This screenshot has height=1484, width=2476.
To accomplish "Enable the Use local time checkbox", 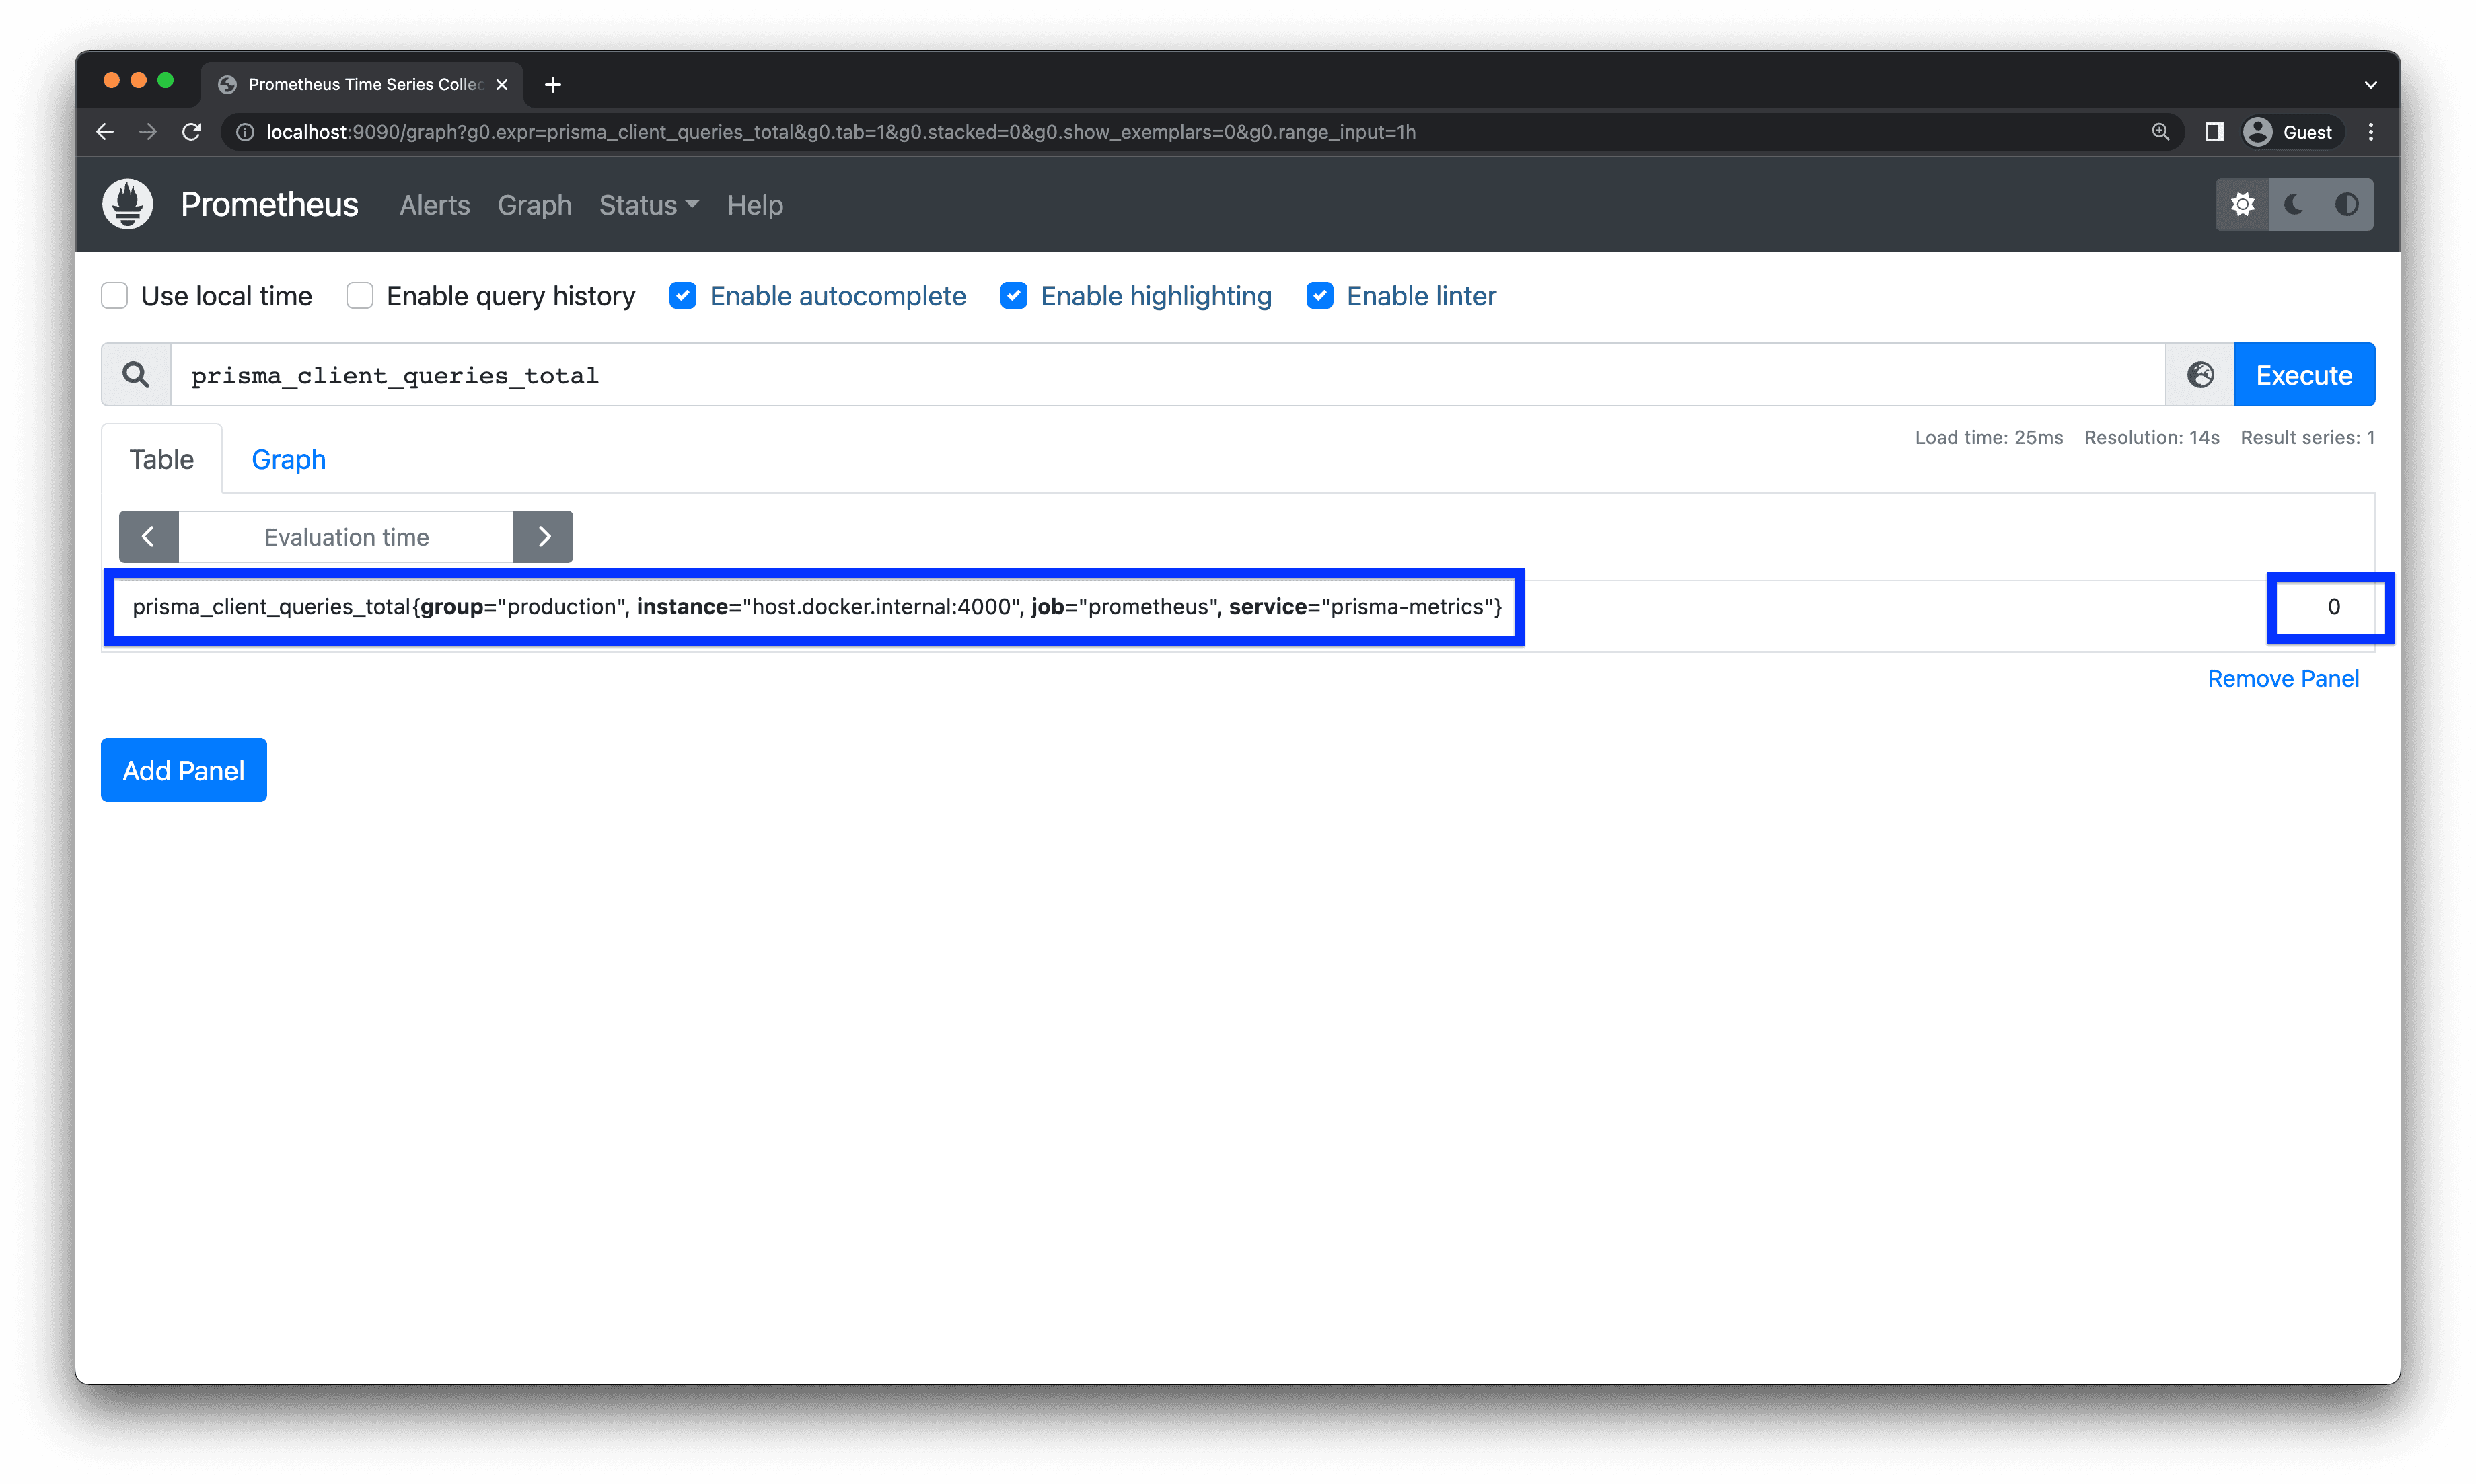I will point(114,295).
